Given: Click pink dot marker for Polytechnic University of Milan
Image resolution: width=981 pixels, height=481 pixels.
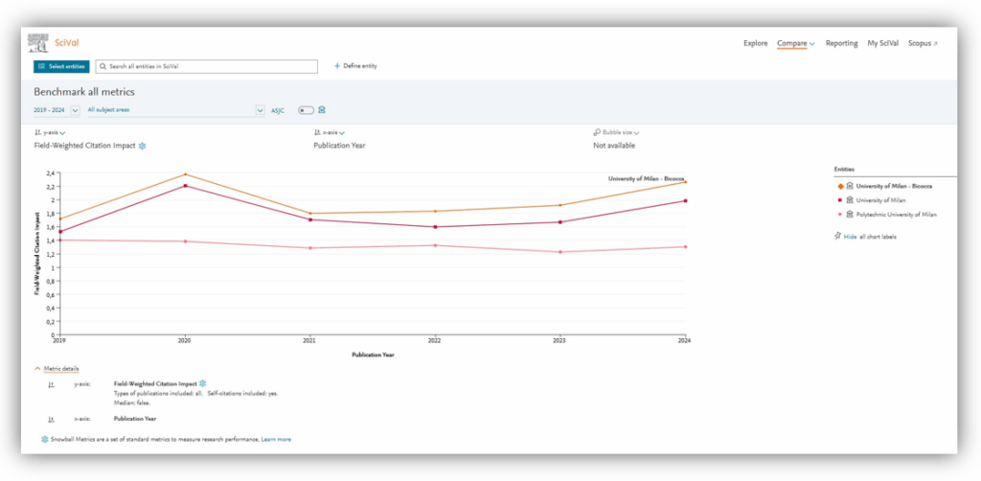Looking at the screenshot, I should 839,215.
